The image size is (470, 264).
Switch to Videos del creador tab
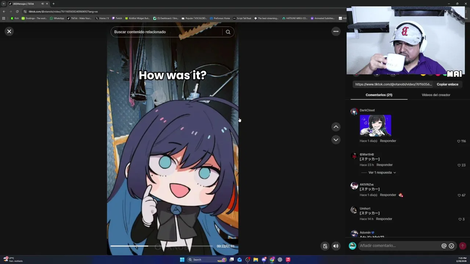pyautogui.click(x=436, y=95)
